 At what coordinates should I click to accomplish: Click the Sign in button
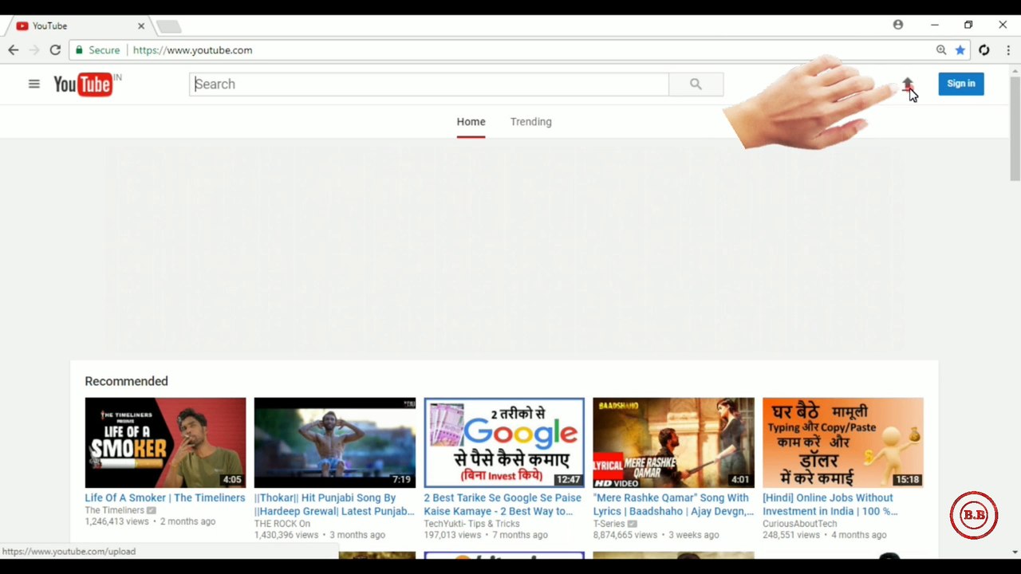(x=961, y=84)
